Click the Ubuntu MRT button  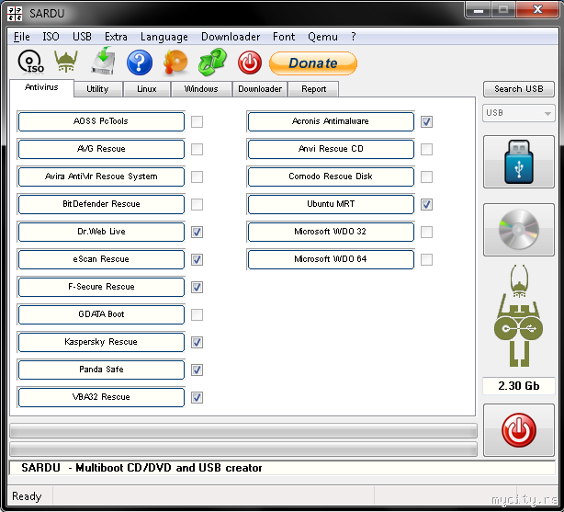point(331,204)
